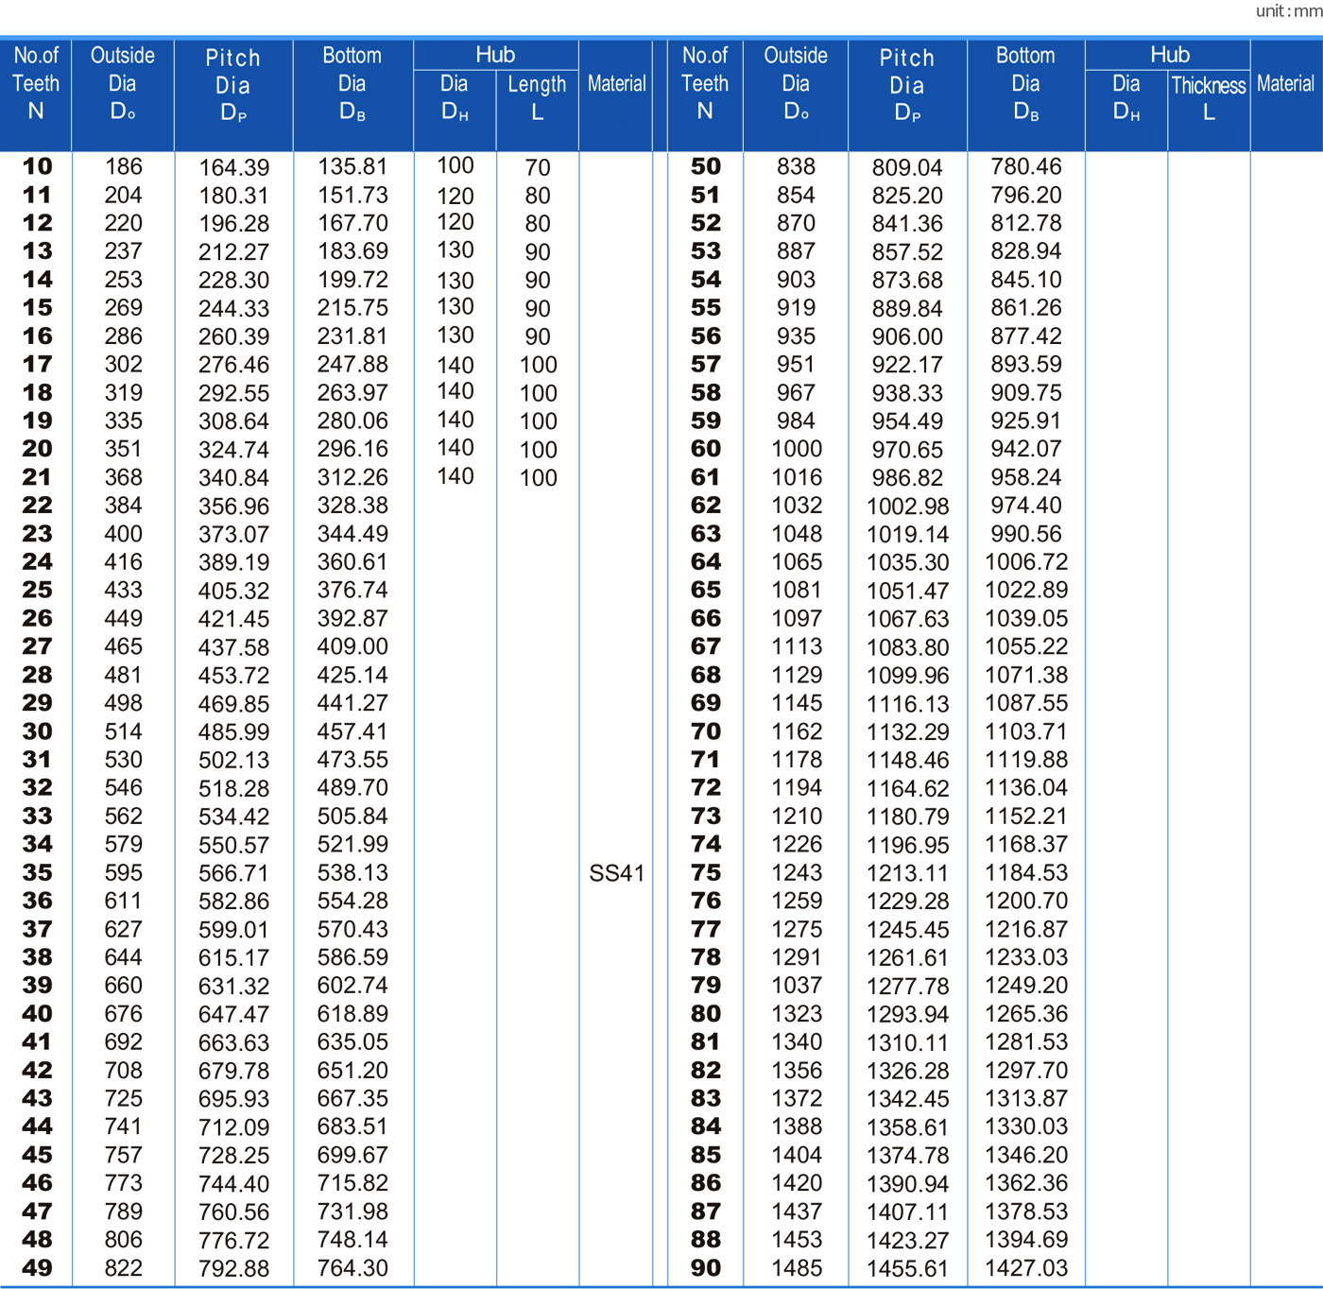Click bottom diameter '651.20'
Image resolution: width=1323 pixels, height=1289 pixels.
(x=352, y=1071)
